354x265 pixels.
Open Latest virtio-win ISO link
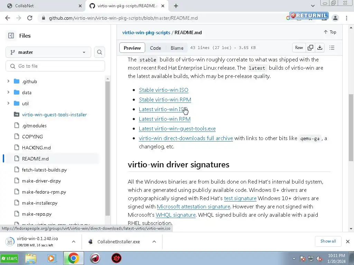point(163,109)
